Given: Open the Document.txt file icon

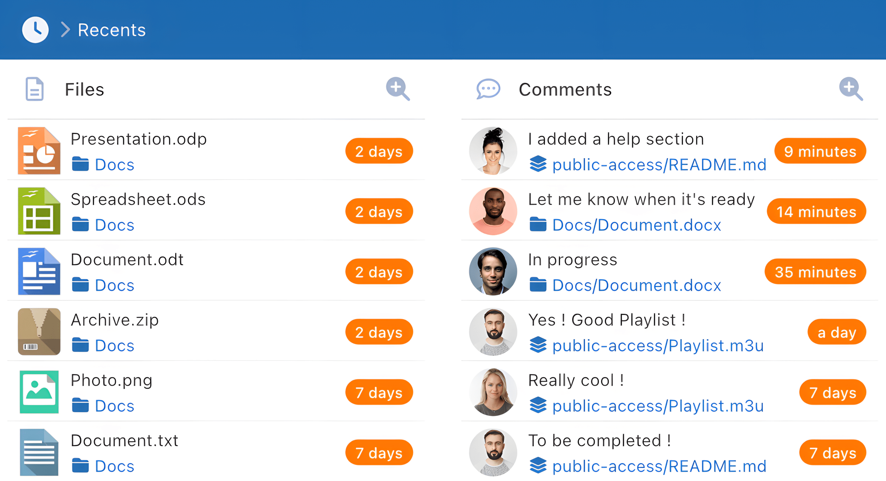Looking at the screenshot, I should tap(39, 452).
